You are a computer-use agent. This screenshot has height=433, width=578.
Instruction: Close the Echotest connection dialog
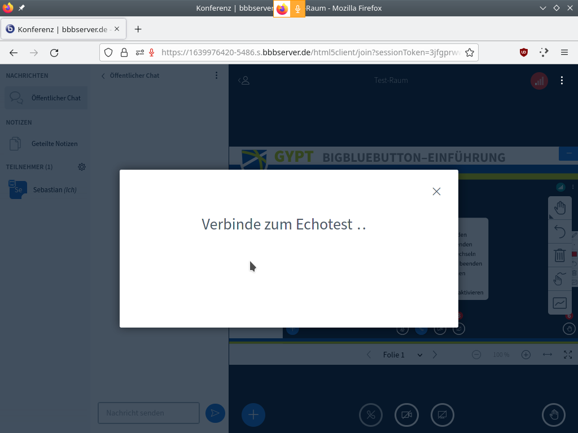coord(436,191)
